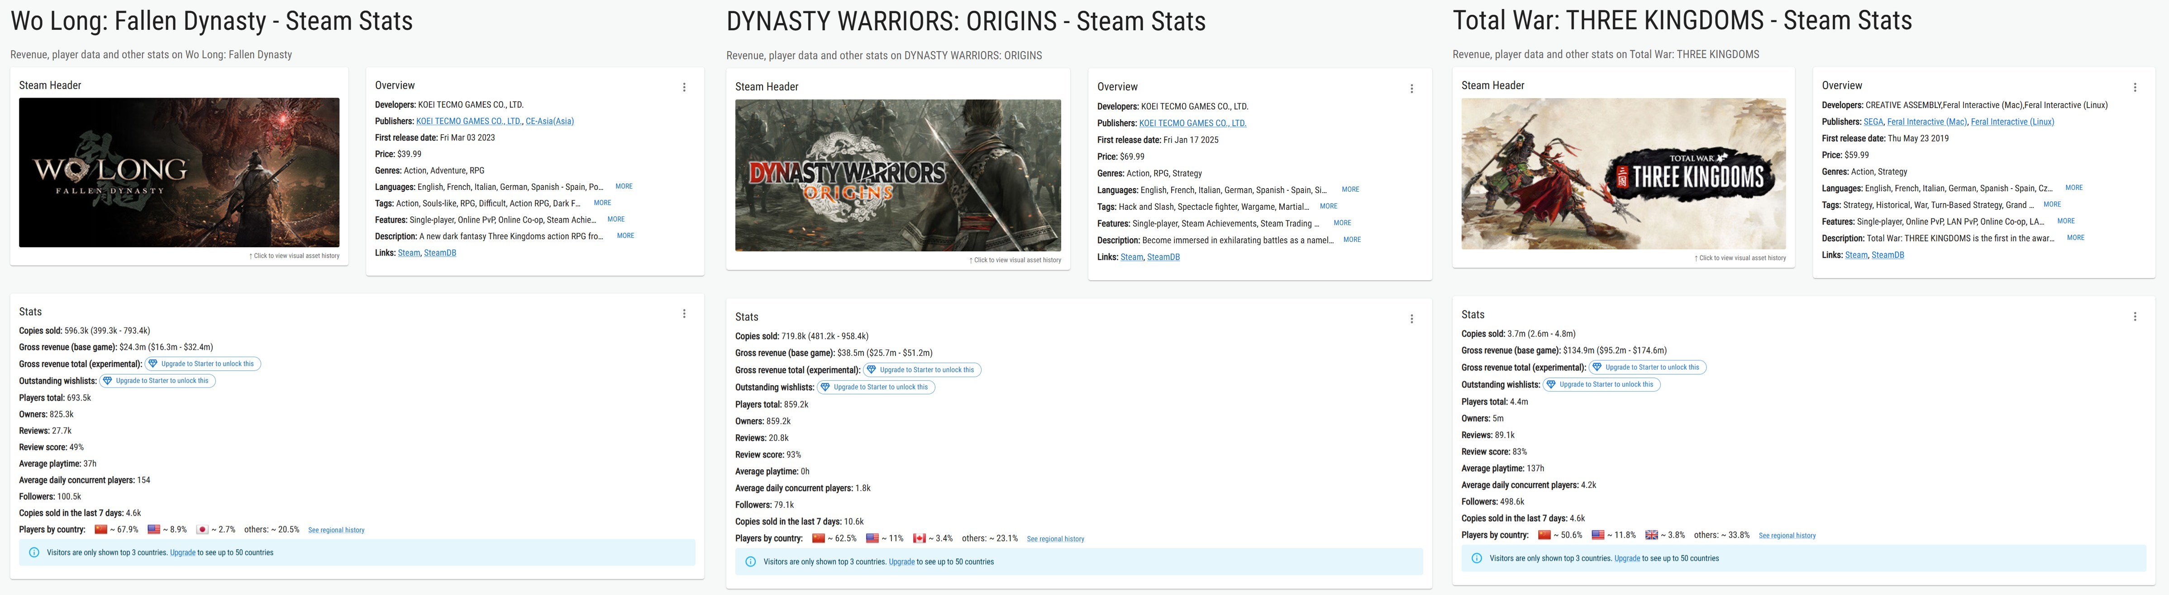Click the Wo Long Steam header image
The image size is (2169, 595).
[x=179, y=173]
